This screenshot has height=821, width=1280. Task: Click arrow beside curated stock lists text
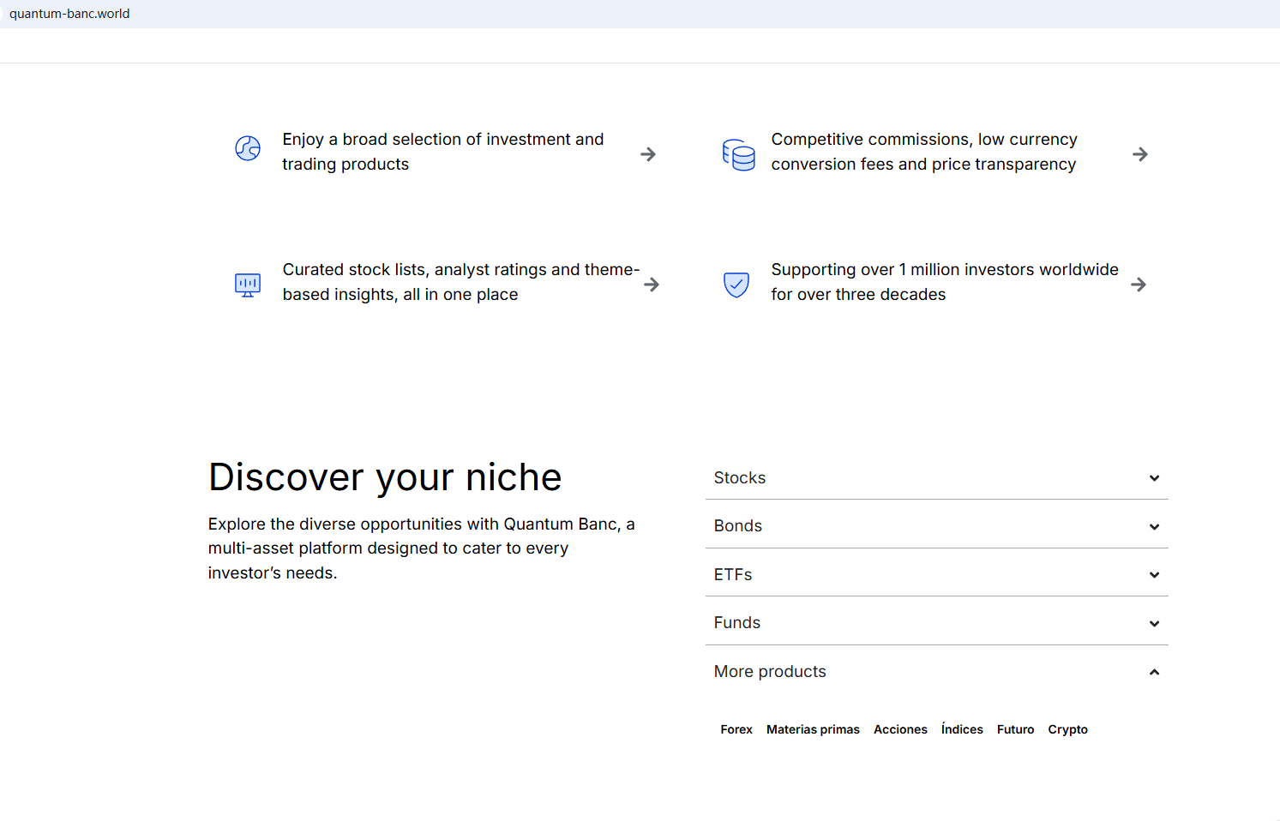tap(652, 285)
